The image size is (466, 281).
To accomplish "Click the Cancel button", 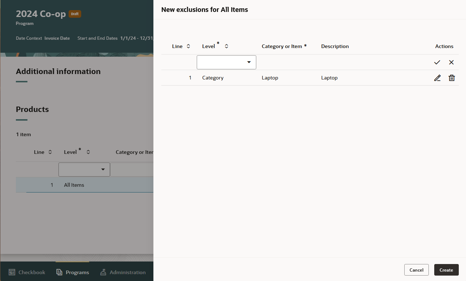I will [416, 270].
